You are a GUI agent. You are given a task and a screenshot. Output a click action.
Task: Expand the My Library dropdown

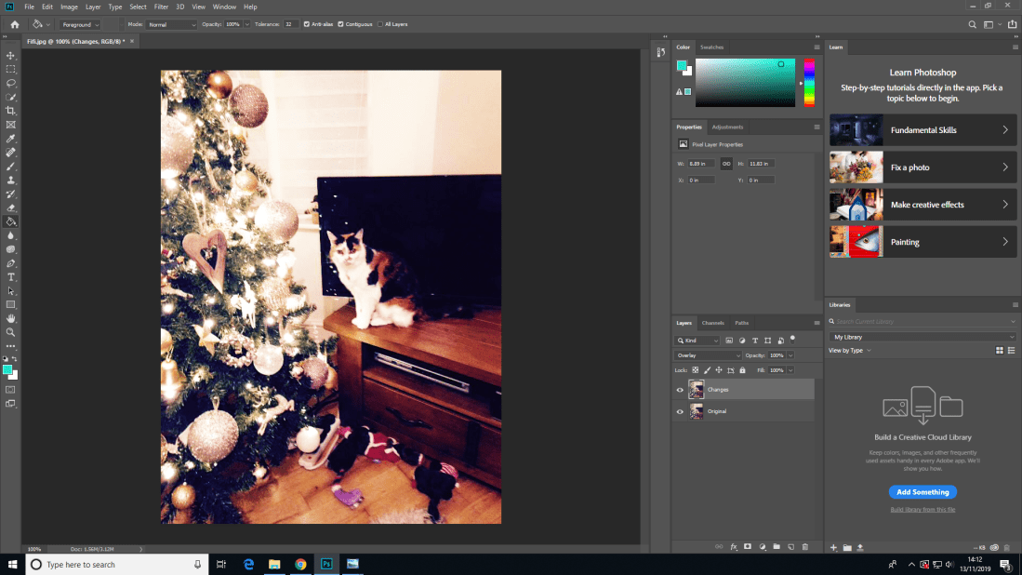point(922,337)
